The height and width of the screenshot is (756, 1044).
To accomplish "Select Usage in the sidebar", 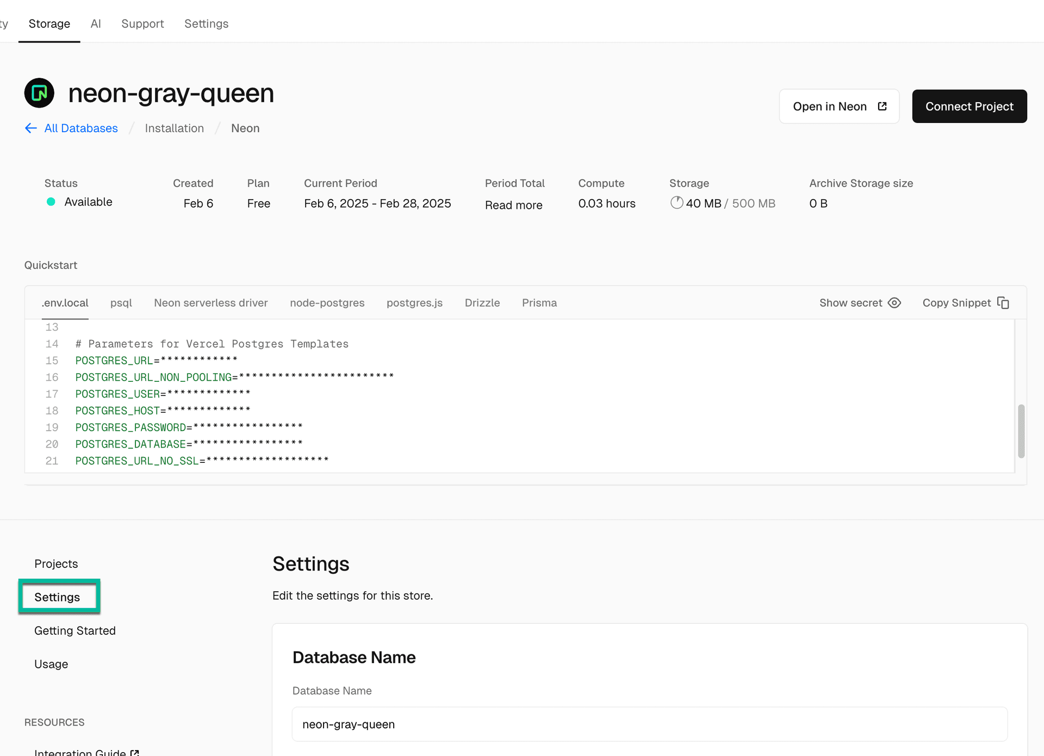I will [x=51, y=664].
